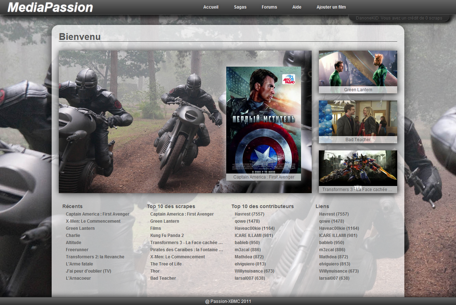456x305 pixels.
Task: Click babIeb (950) under Liens
Action: 332,243
